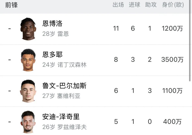The image size is (192, 135).
Task: Tap 安迪-泽奇里's avatar photo
Action: 28,122
